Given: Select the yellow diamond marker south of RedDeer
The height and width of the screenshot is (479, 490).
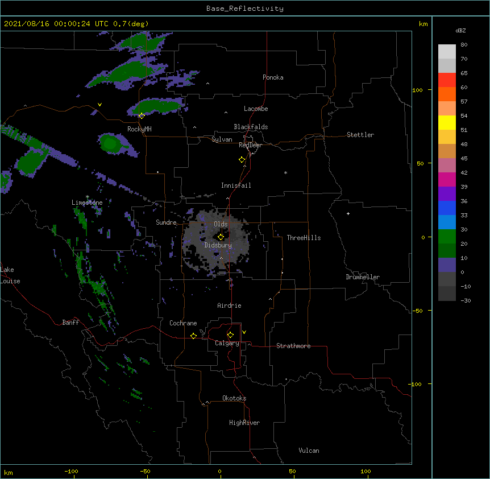Looking at the screenshot, I should click(x=242, y=160).
